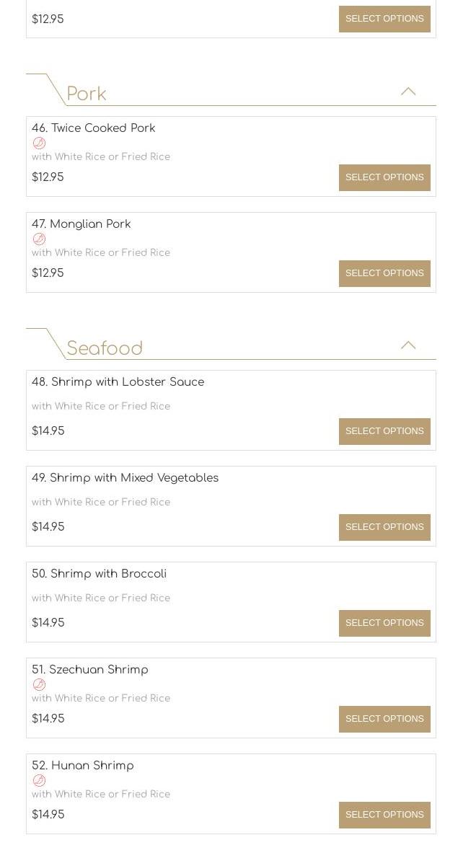Select options for Shrimp with Lobster Sauce
The width and height of the screenshot is (458, 853).
[384, 431]
